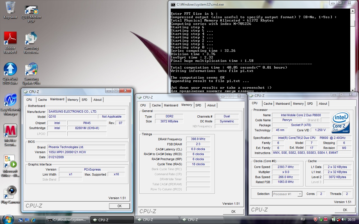This screenshot has height=224, width=359.
Task: Click Intel Mobile Core 2 Duo P8600 name
Action: pos(301,115)
